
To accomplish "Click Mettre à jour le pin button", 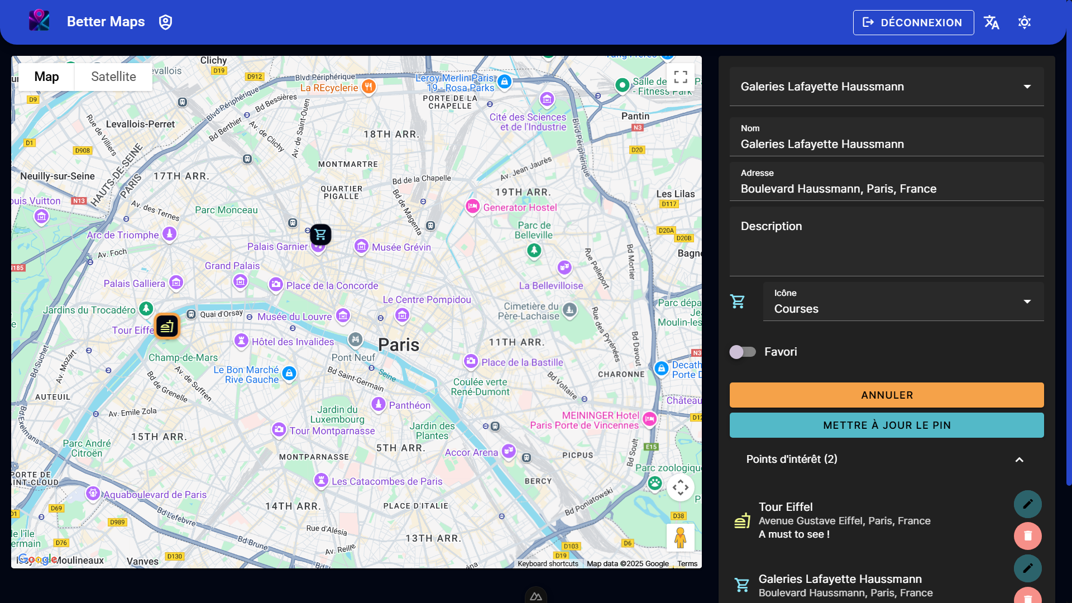I will pyautogui.click(x=887, y=425).
